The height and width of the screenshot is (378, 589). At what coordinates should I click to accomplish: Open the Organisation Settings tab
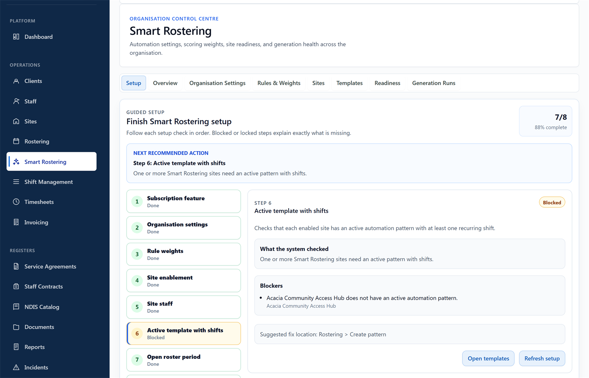click(218, 83)
